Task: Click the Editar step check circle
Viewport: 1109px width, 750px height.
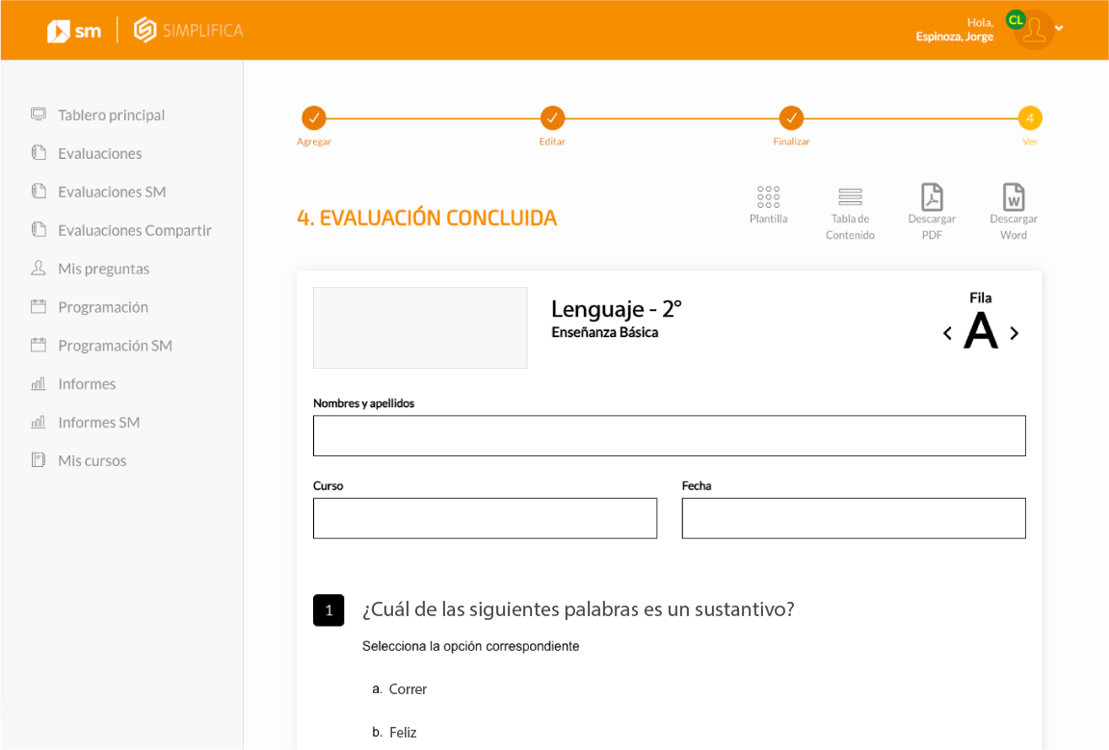Action: click(x=552, y=118)
